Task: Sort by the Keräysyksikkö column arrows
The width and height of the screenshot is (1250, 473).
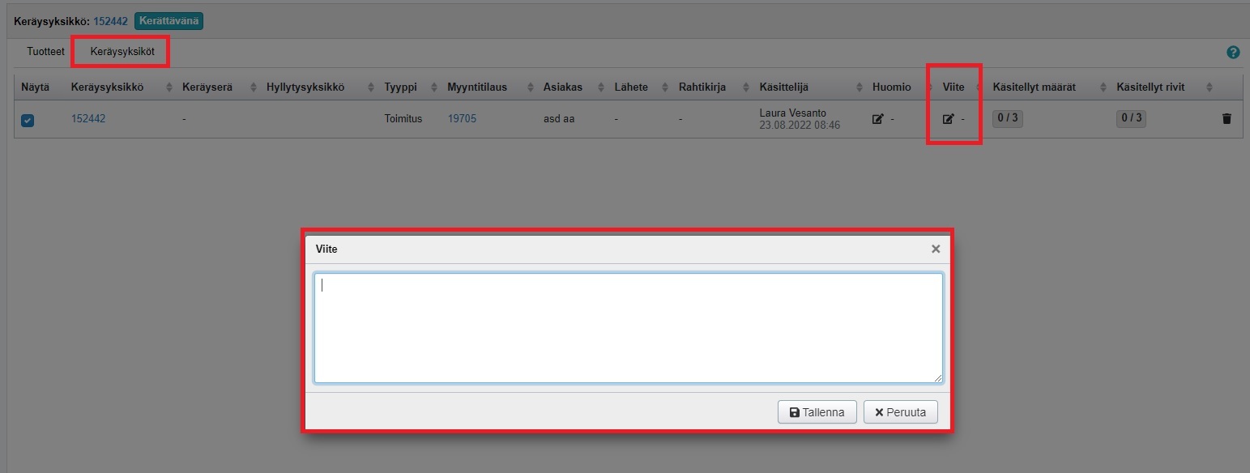Action: click(x=169, y=87)
